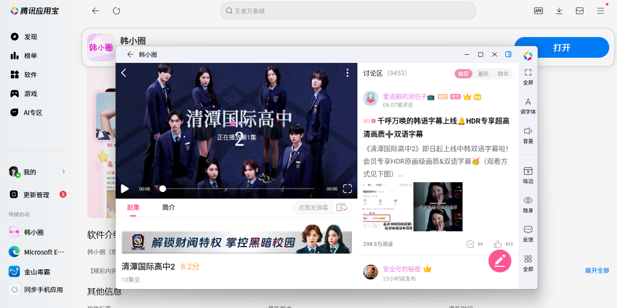Open the APK install tool icon

click(538, 11)
